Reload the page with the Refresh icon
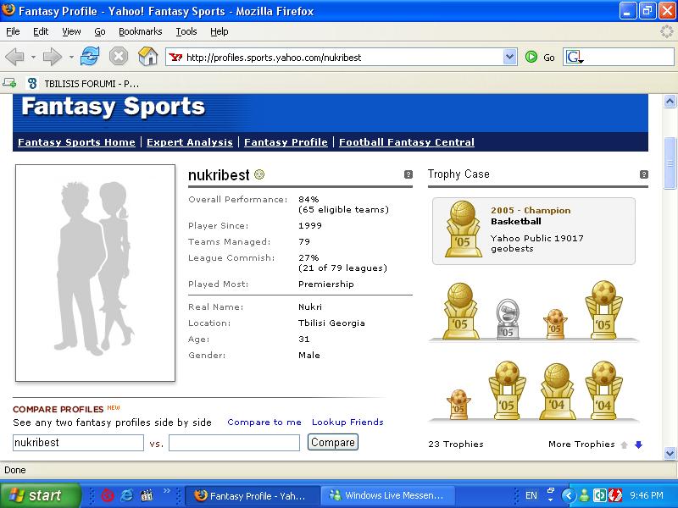Viewport: 678px width, 508px height. tap(90, 57)
